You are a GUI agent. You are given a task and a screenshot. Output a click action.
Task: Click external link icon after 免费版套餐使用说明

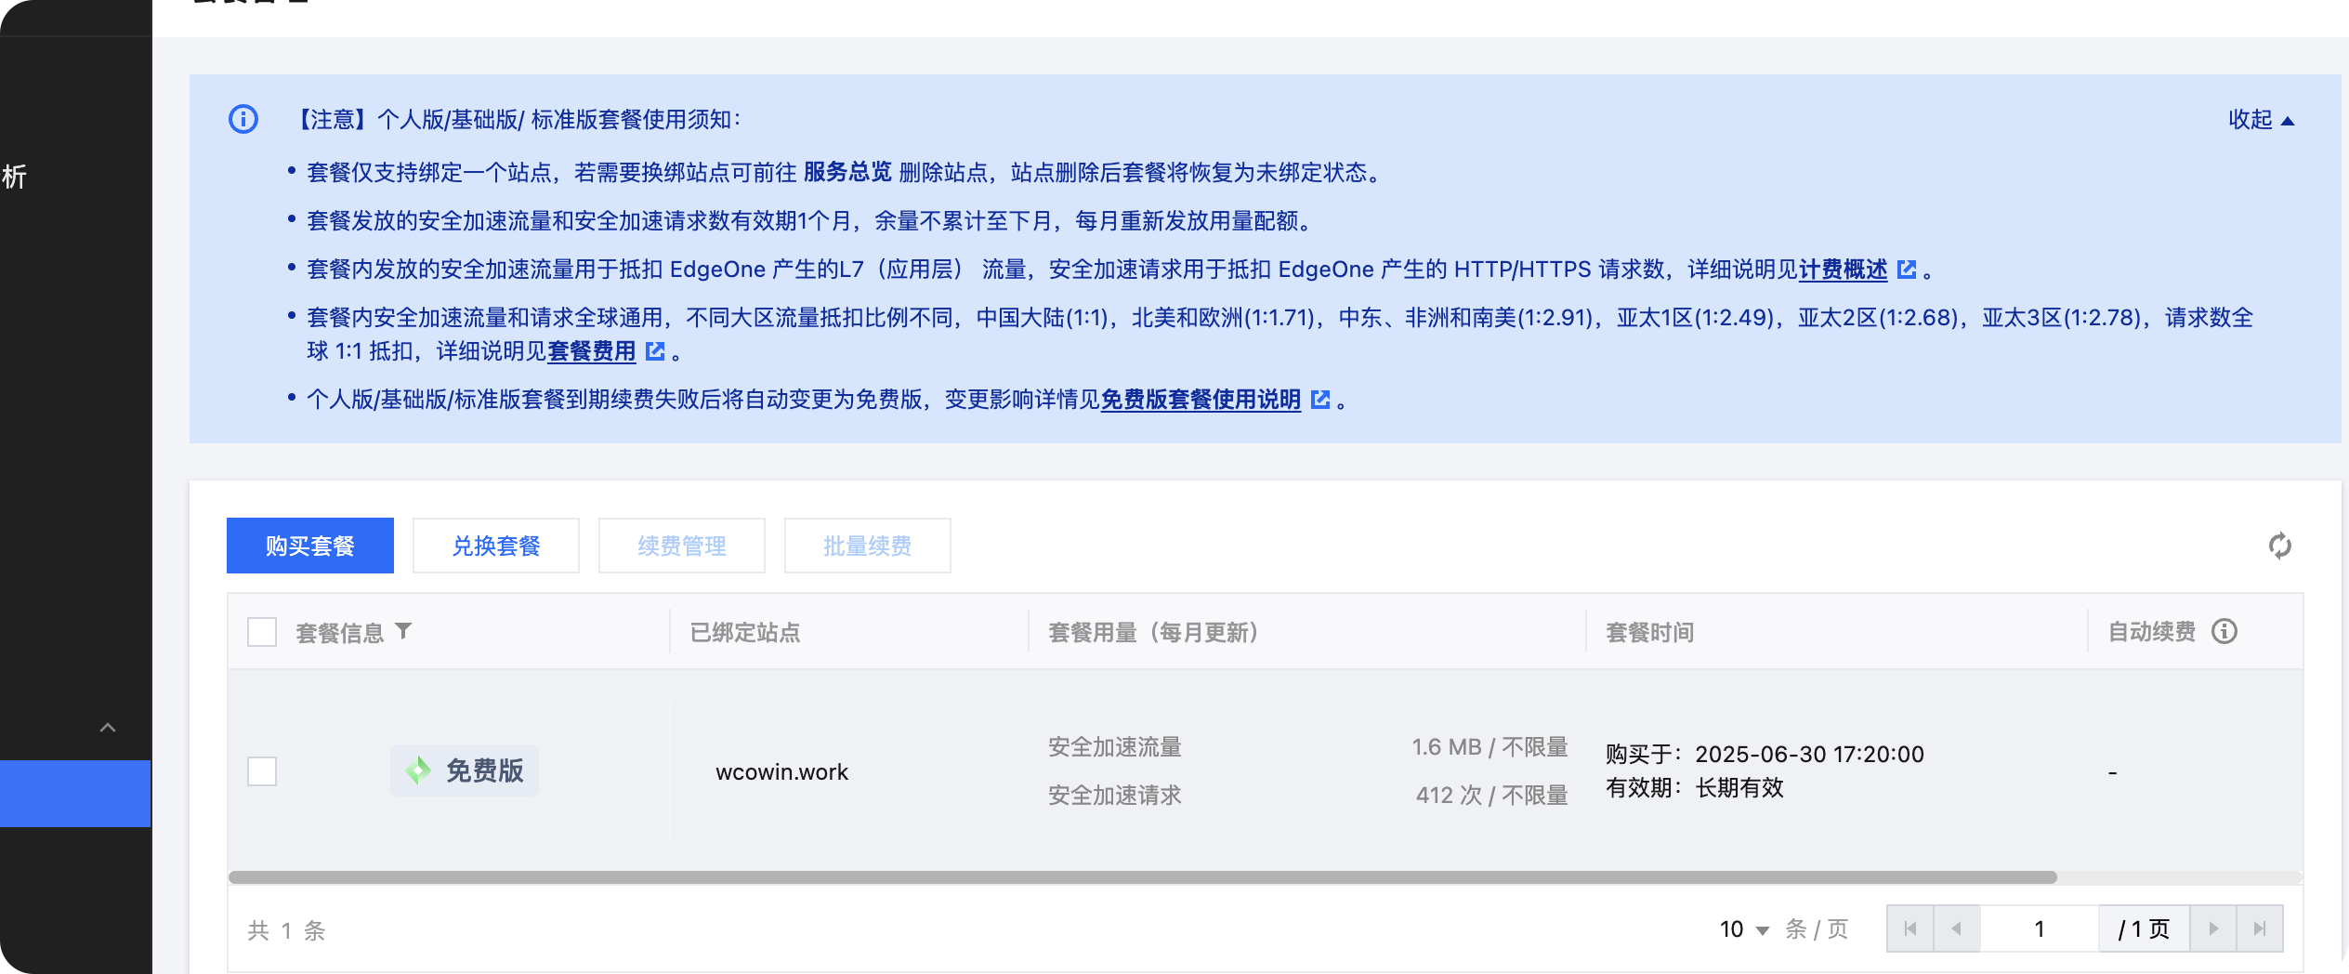(1320, 400)
